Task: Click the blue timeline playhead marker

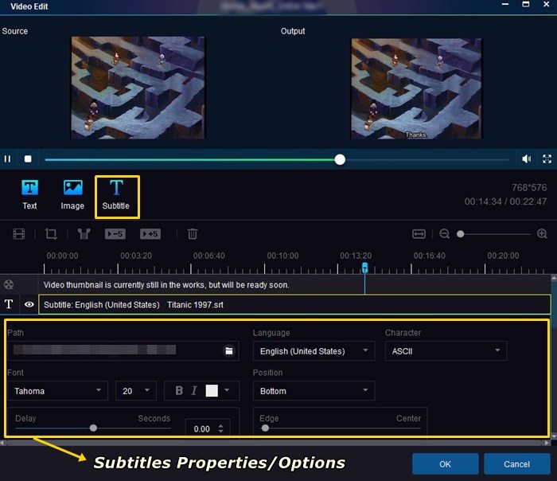Action: pos(364,268)
